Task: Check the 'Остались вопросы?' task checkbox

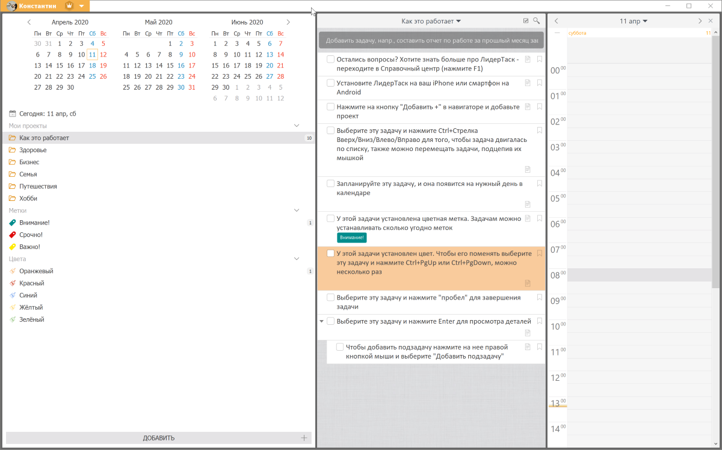Action: (330, 60)
